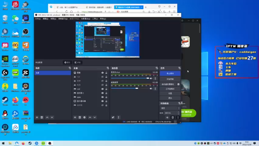Open the mixer panel bottom three-dot menu
Viewport: 259px width, 146px height.
tap(118, 117)
